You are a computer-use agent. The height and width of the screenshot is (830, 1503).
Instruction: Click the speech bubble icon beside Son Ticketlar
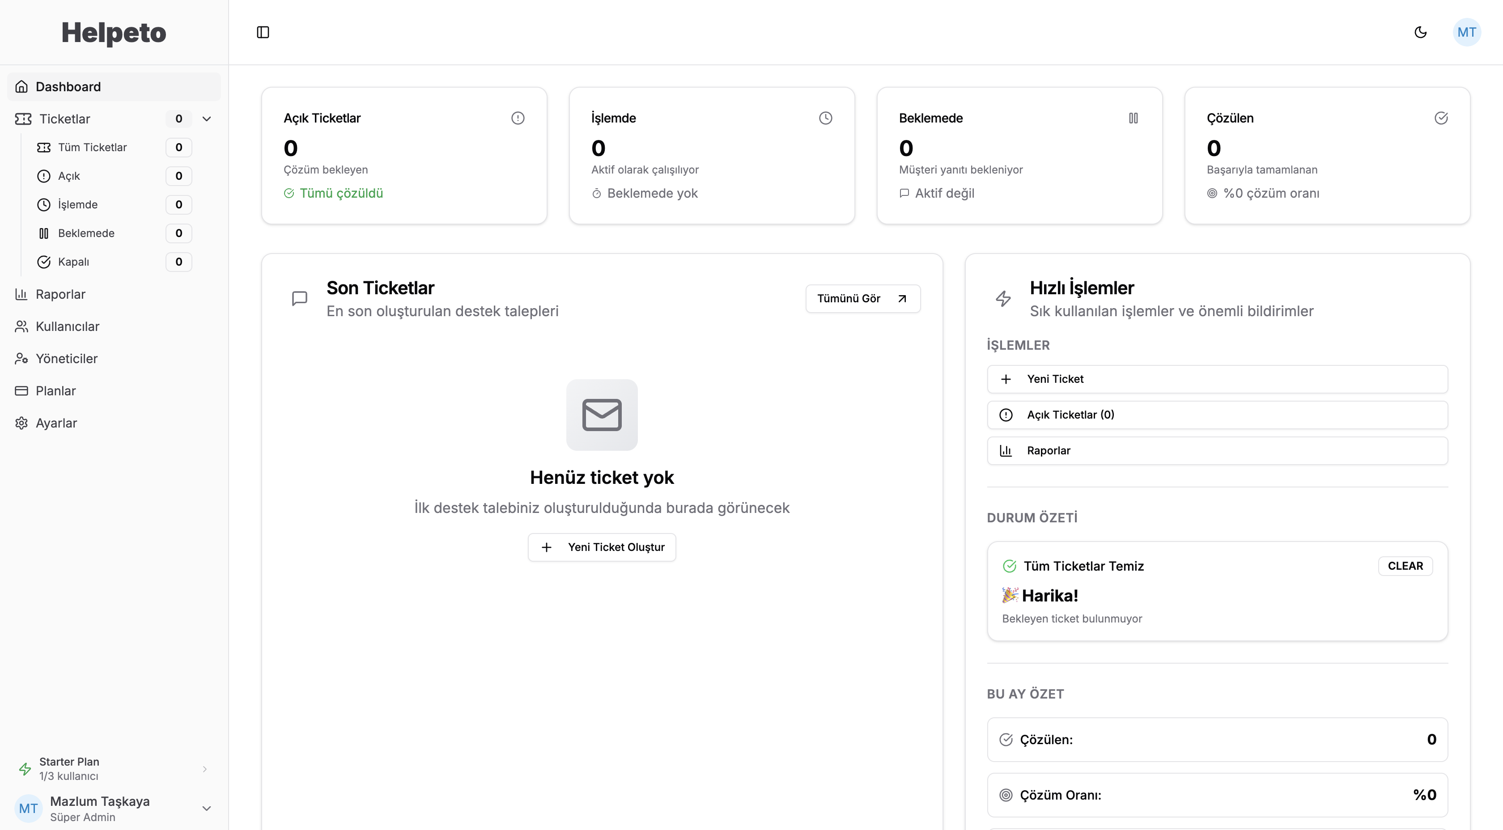(x=299, y=299)
